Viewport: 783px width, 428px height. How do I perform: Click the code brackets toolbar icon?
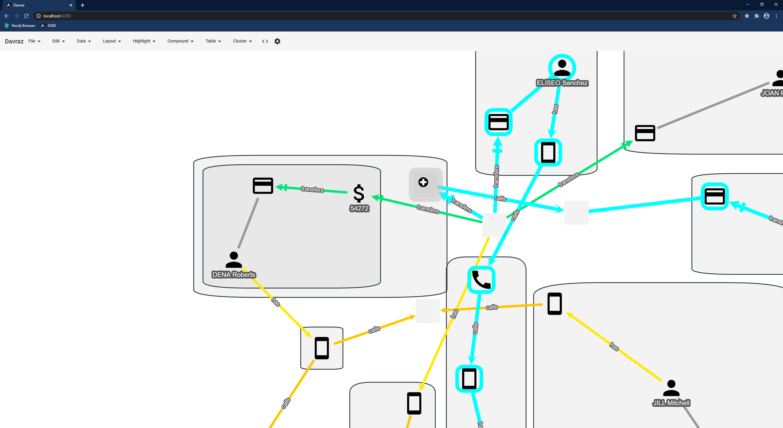coord(265,41)
